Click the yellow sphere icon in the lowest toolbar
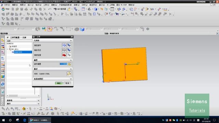 coord(72,113)
